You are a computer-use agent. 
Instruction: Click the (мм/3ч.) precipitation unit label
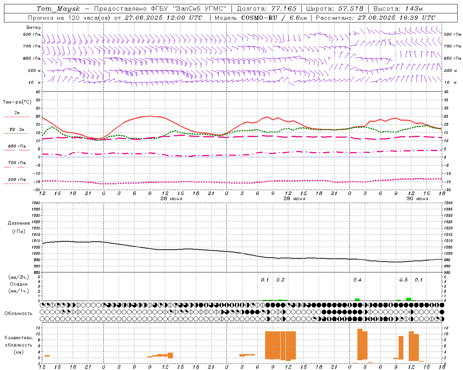[x=19, y=277]
